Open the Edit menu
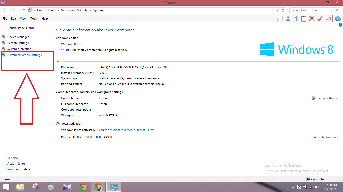 pos(14,19)
